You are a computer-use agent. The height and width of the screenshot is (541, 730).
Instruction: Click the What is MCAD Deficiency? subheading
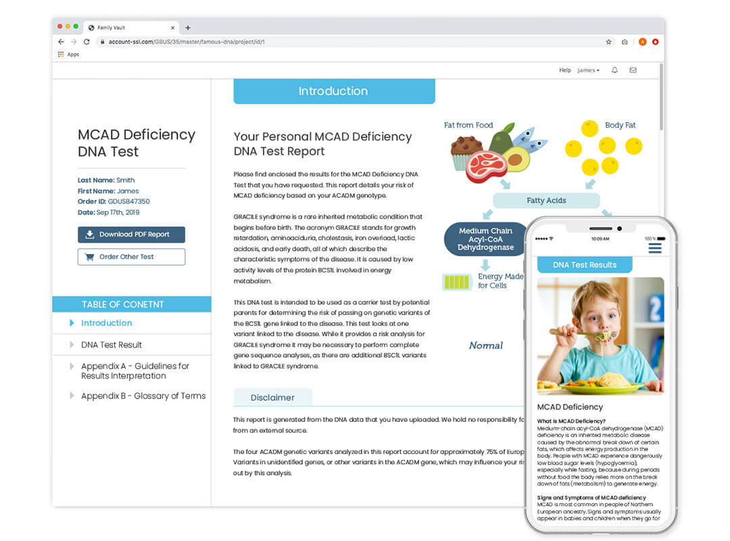tap(571, 421)
